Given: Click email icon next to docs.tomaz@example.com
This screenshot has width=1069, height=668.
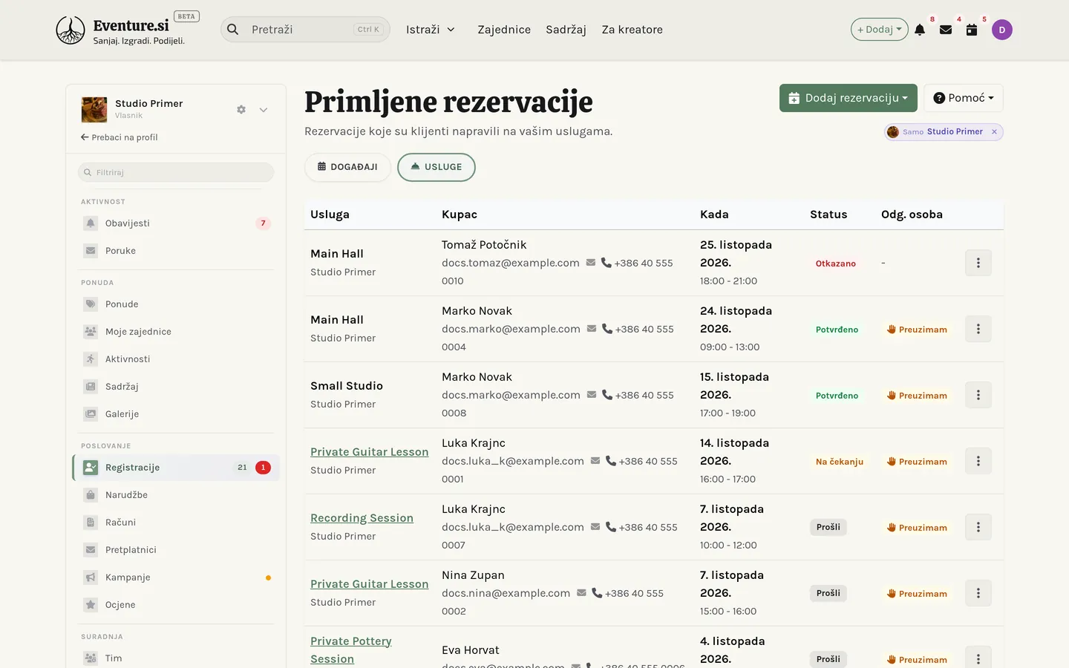Looking at the screenshot, I should (591, 263).
